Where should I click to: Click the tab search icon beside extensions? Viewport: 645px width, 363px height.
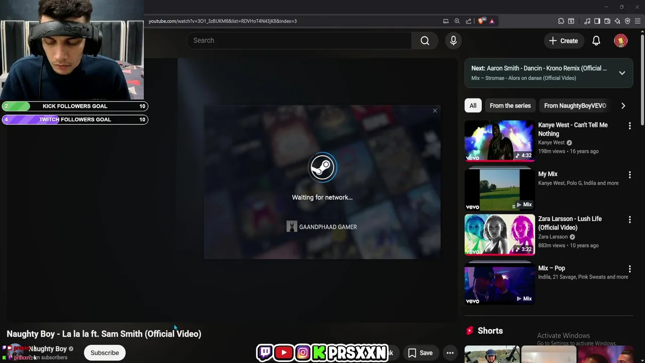(x=571, y=21)
